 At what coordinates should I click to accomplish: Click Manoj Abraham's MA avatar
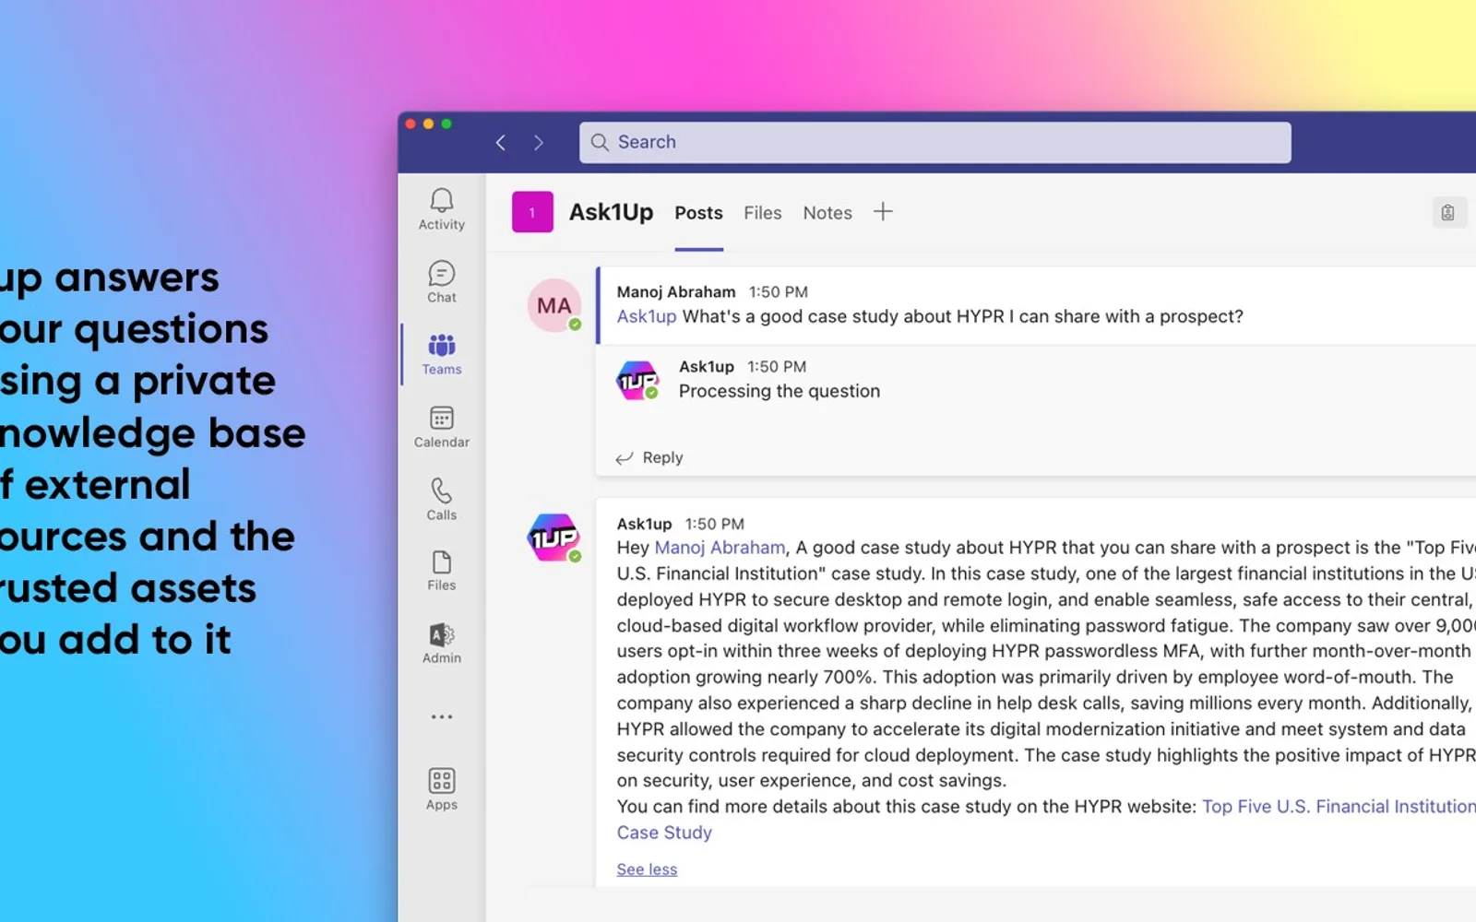click(x=553, y=305)
